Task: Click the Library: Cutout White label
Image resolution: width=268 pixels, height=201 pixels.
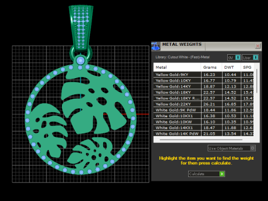Action: point(183,57)
